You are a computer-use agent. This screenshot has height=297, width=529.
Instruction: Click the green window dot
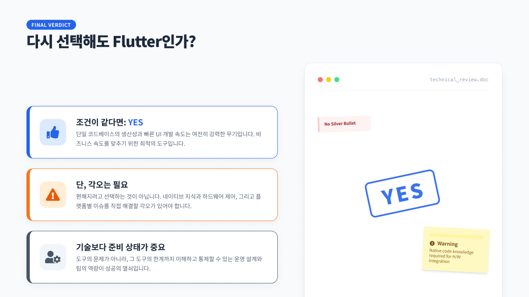tap(337, 80)
